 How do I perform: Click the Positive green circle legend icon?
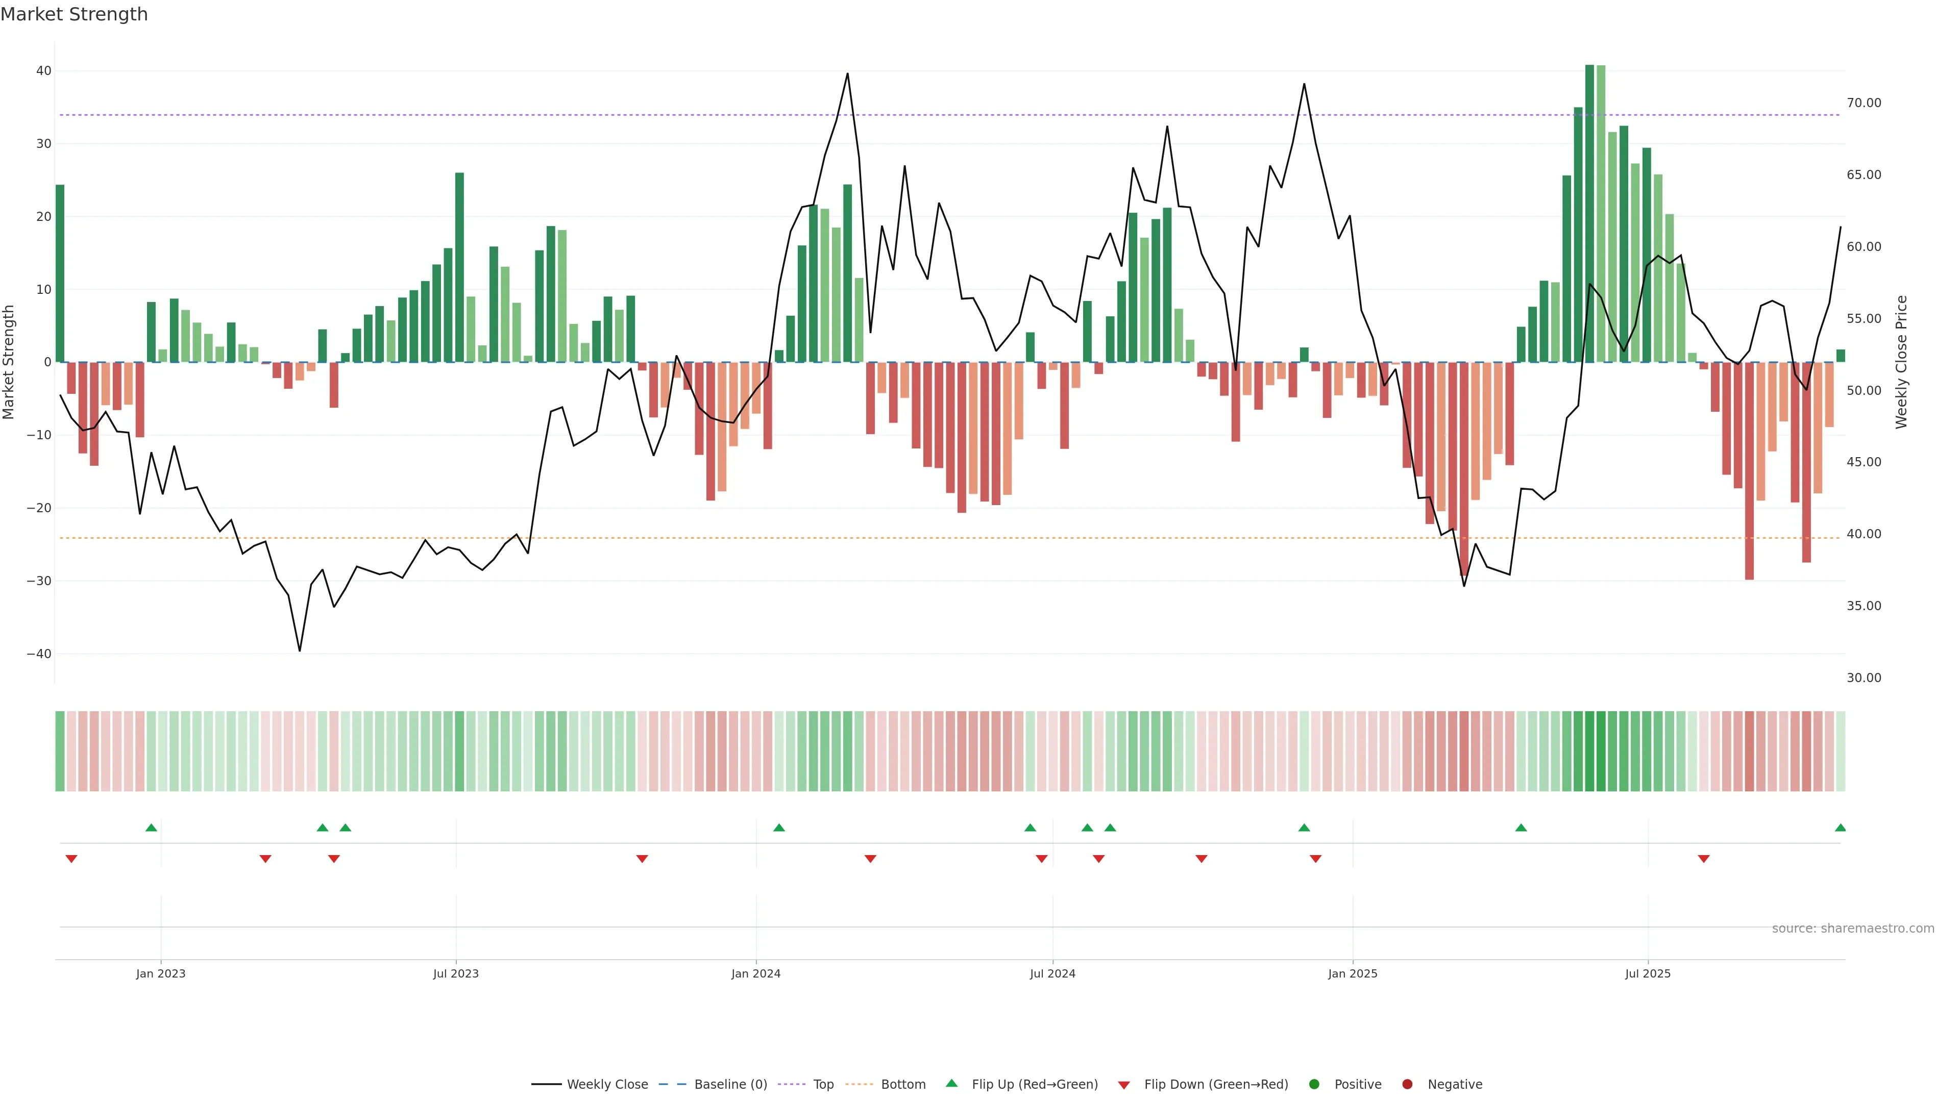click(x=1314, y=1084)
